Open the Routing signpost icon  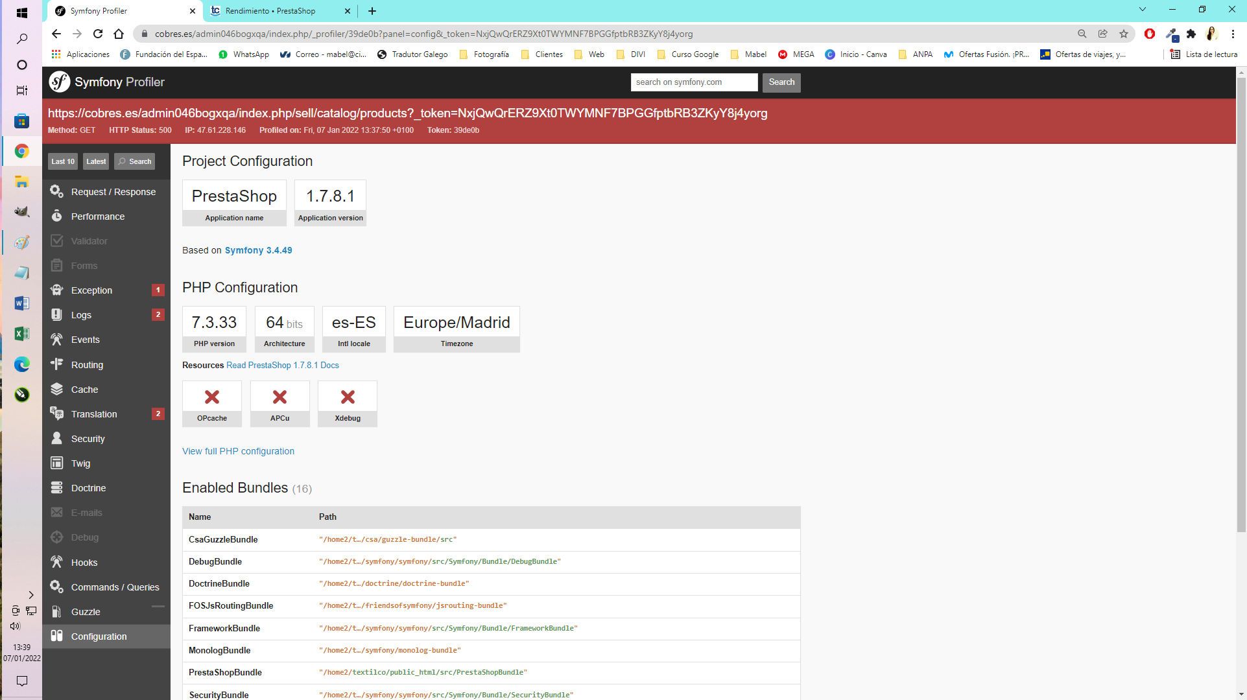(x=56, y=365)
